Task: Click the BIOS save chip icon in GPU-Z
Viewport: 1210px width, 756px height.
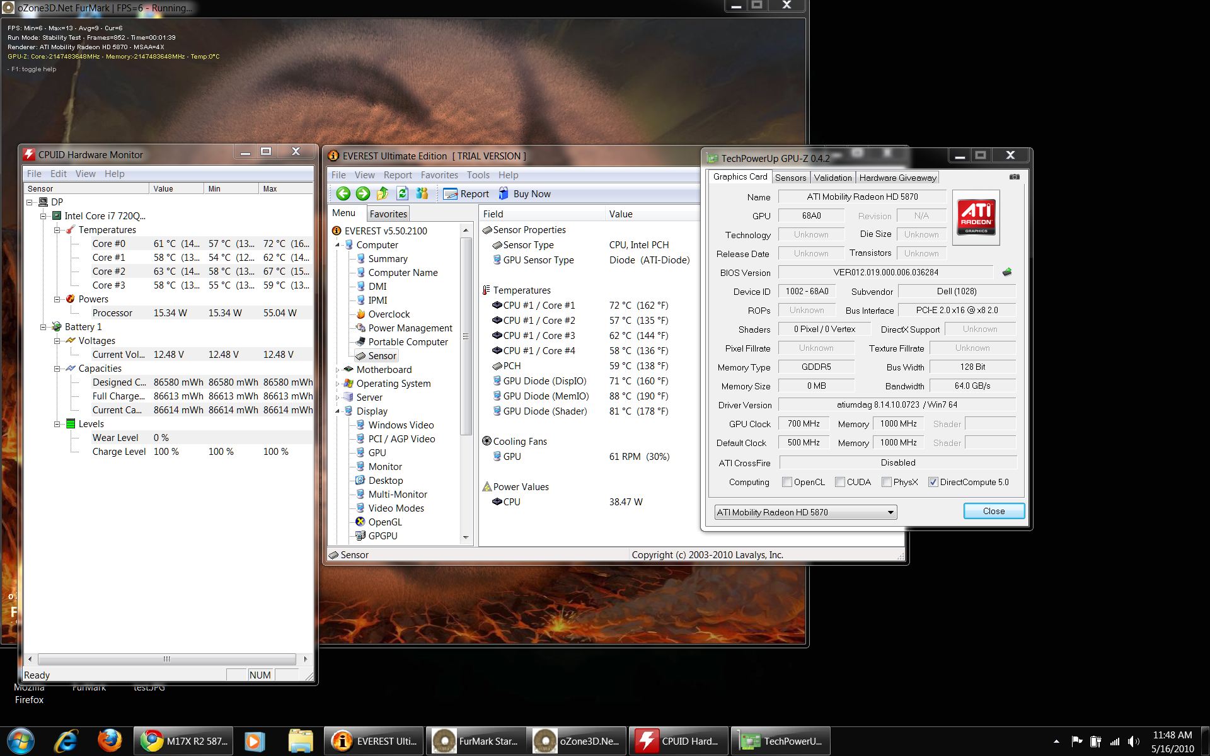Action: 1006,272
